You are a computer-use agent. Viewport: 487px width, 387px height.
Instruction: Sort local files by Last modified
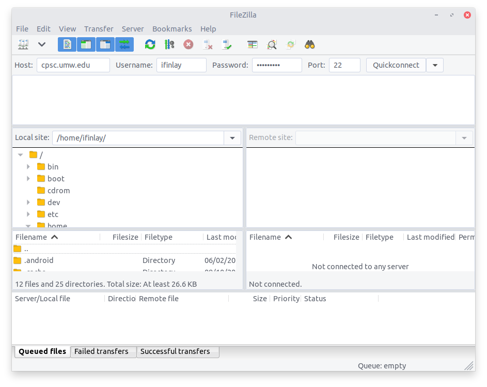pyautogui.click(x=220, y=237)
